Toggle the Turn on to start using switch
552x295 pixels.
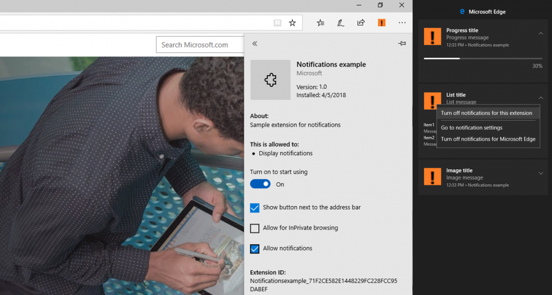point(260,184)
